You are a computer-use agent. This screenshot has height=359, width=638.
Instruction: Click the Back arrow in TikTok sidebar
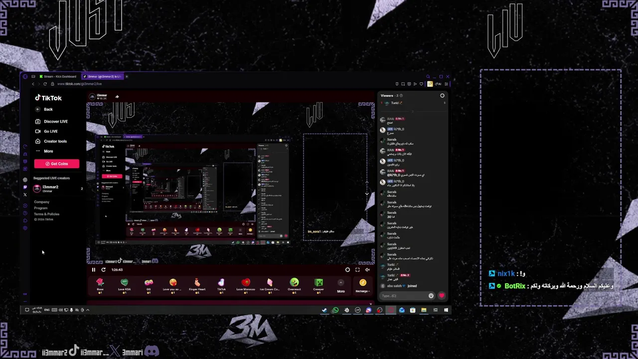(37, 109)
